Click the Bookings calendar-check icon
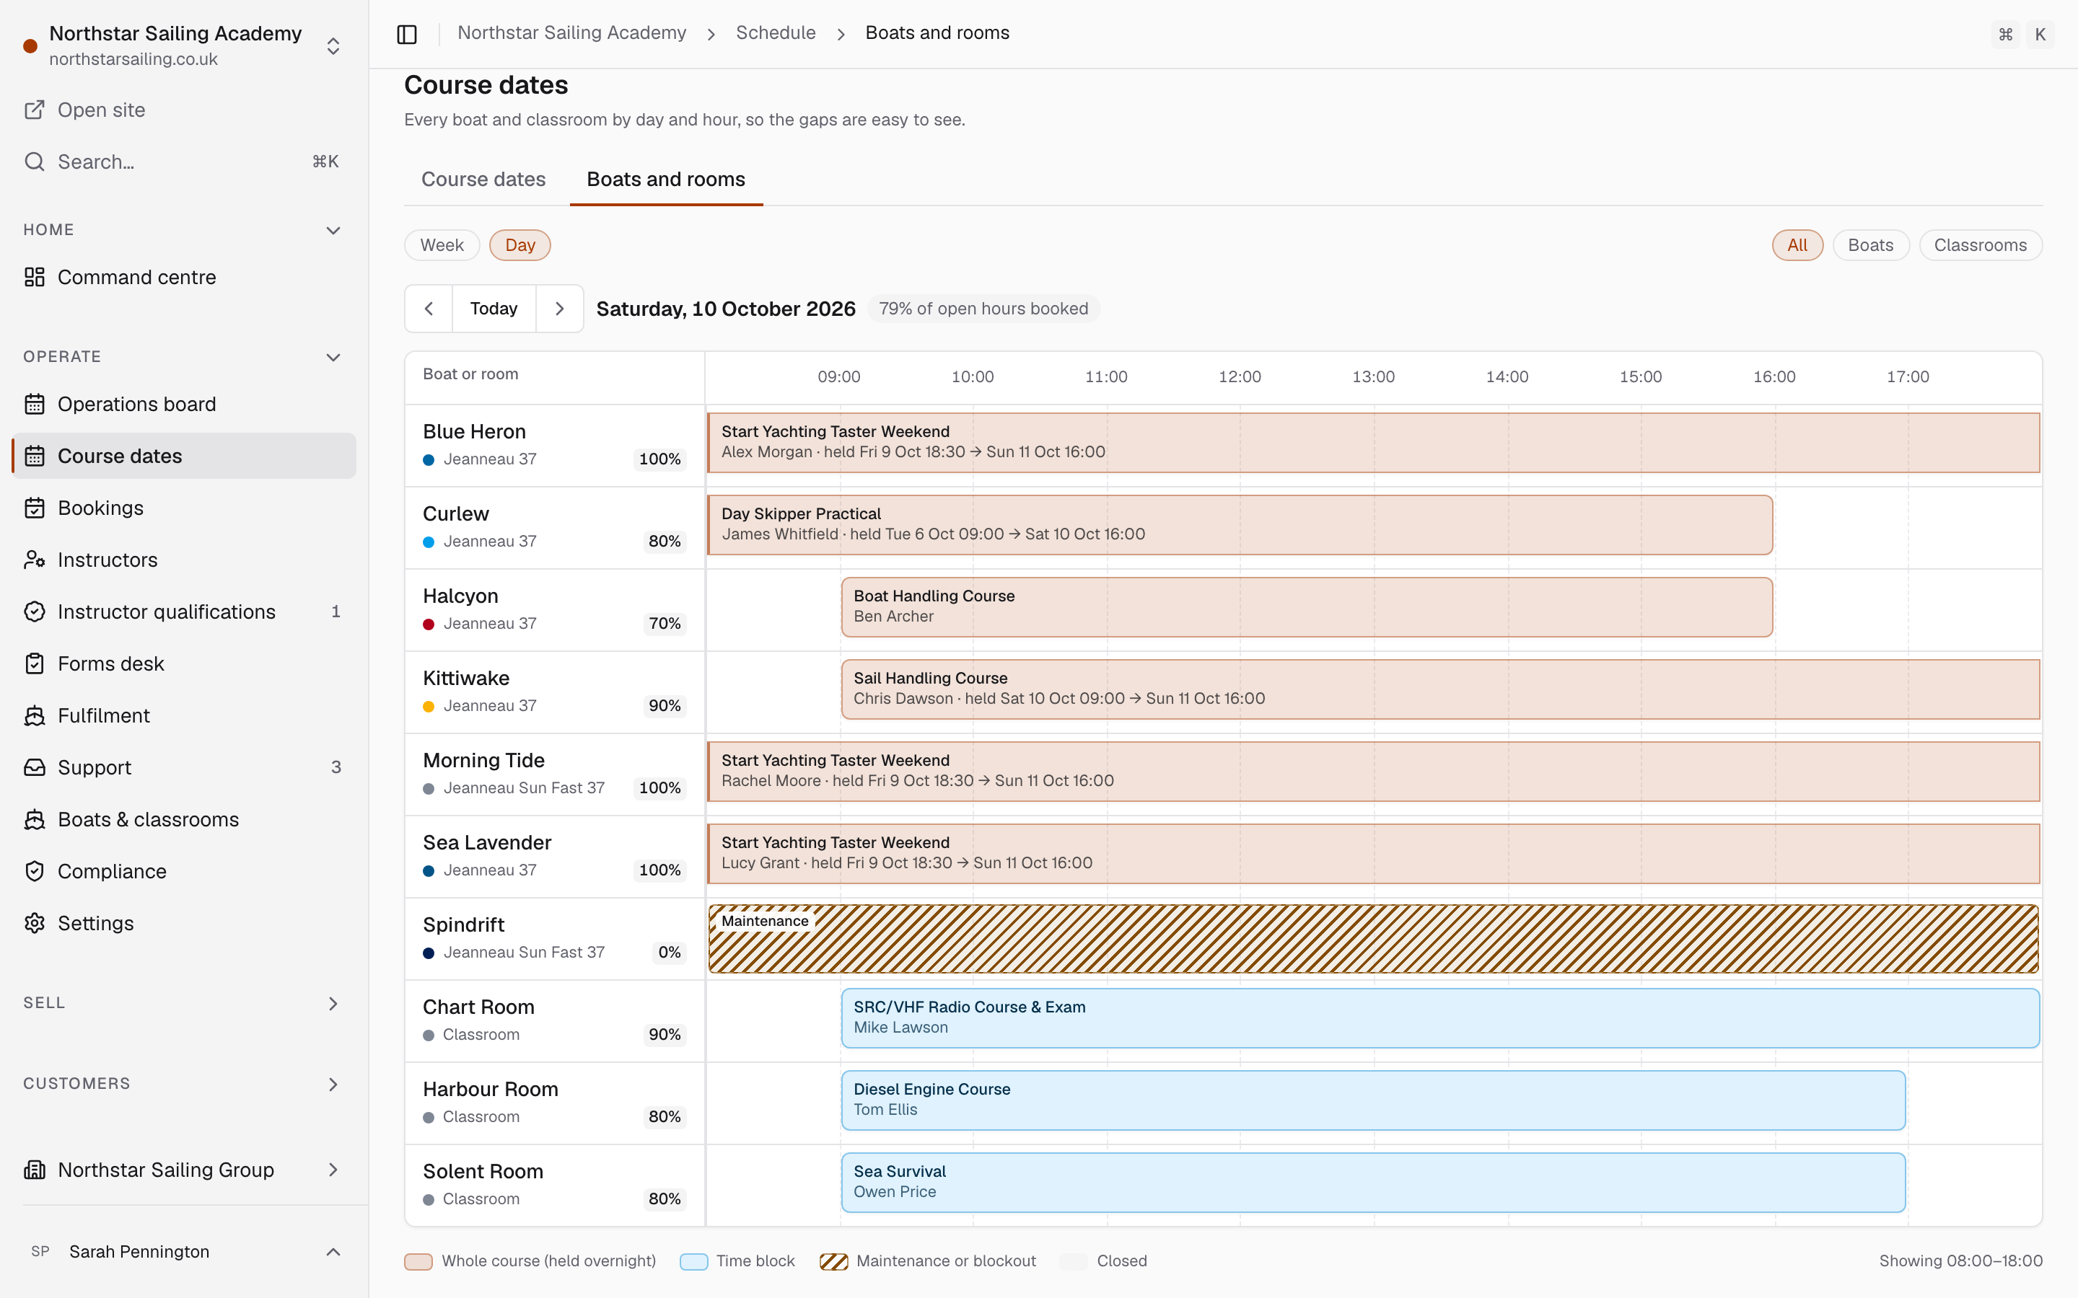2078x1298 pixels. click(35, 508)
